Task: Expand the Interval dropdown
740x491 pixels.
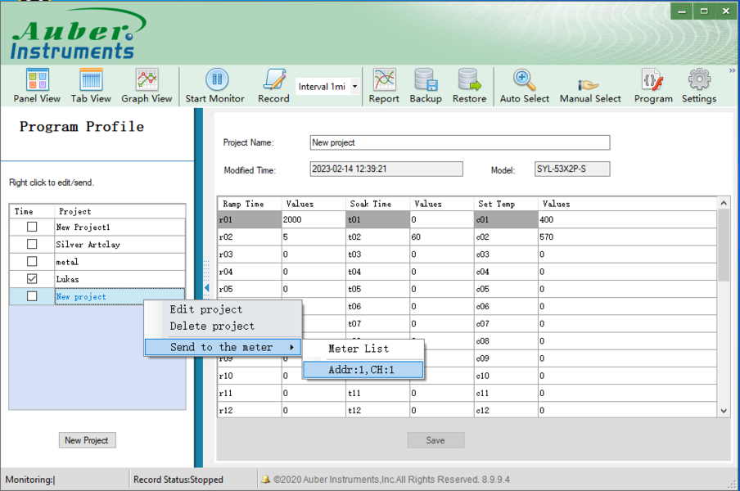Action: tap(354, 87)
